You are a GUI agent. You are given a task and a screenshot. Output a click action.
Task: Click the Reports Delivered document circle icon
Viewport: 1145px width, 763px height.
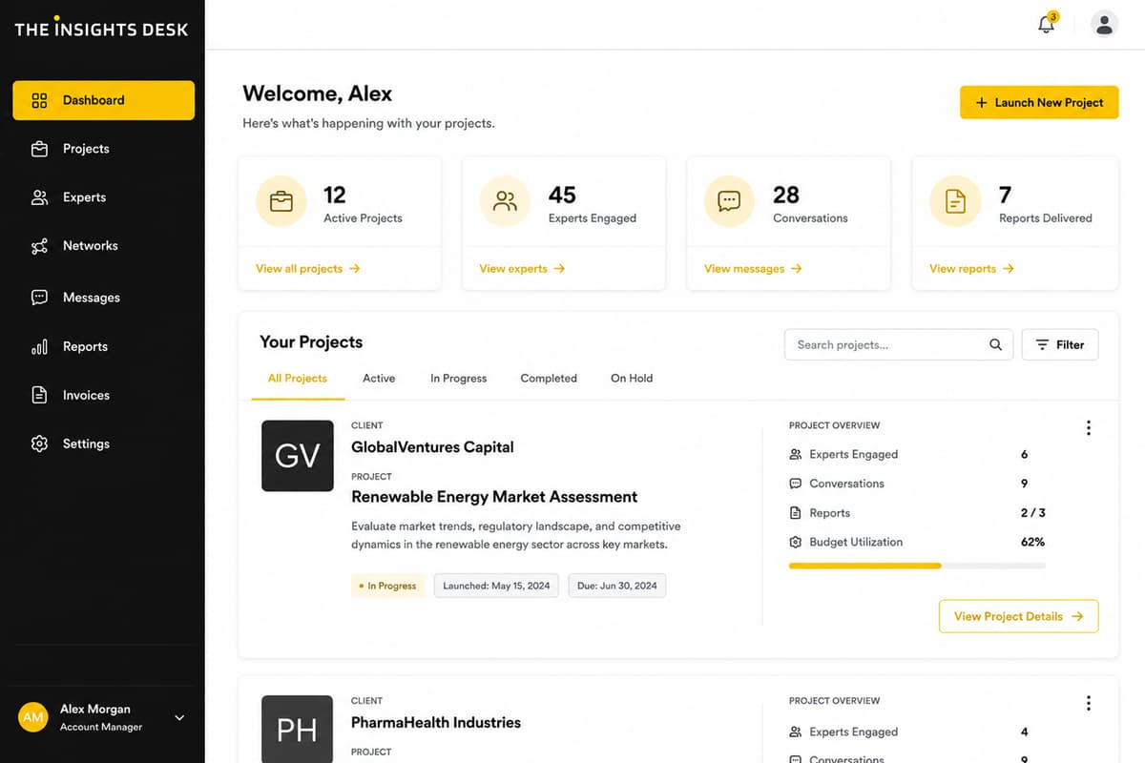pyautogui.click(x=955, y=201)
